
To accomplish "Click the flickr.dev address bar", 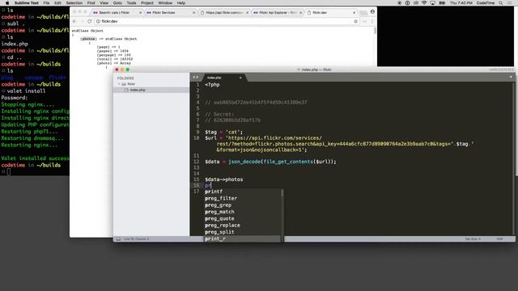I will [x=227, y=21].
